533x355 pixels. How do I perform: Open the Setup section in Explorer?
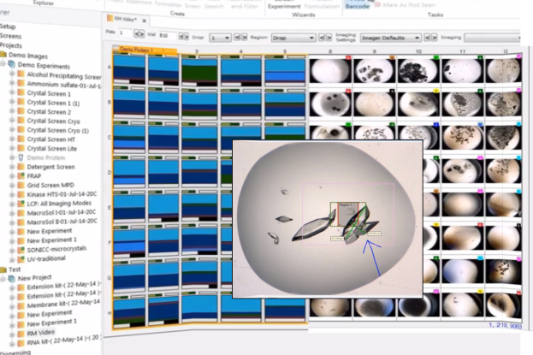[8, 27]
